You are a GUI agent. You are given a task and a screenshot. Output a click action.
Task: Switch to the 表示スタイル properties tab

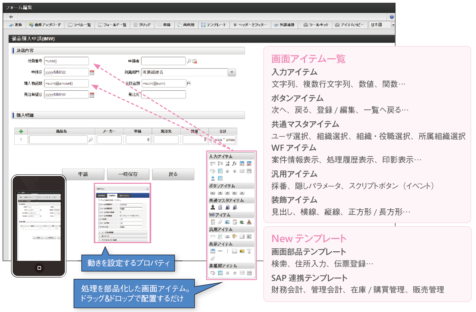tap(124, 195)
